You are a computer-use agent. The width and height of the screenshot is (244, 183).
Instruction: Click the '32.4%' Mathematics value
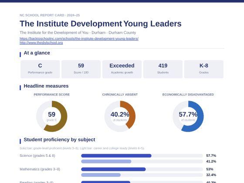pyautogui.click(x=211, y=175)
